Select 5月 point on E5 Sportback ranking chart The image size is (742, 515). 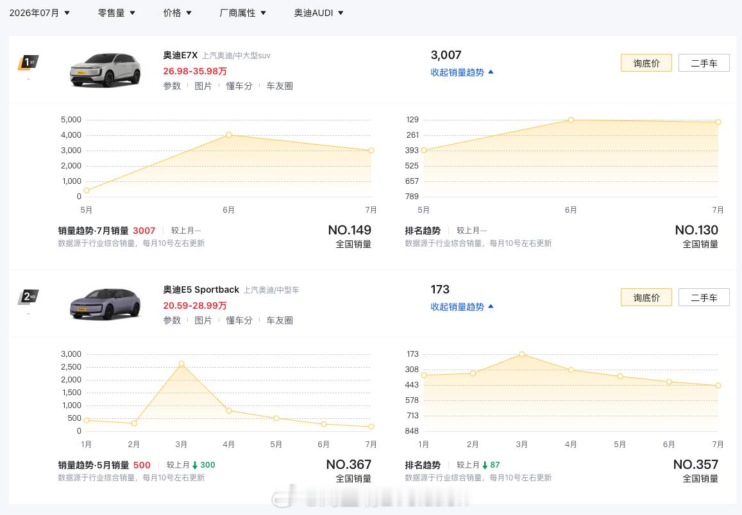pyautogui.click(x=620, y=376)
